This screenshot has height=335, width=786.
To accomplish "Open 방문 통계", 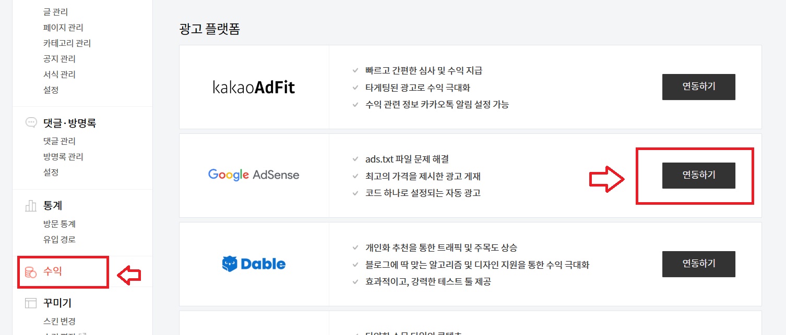I will coord(59,224).
